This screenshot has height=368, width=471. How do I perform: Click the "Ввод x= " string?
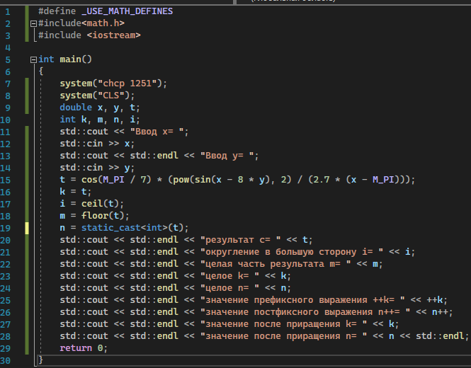point(157,132)
